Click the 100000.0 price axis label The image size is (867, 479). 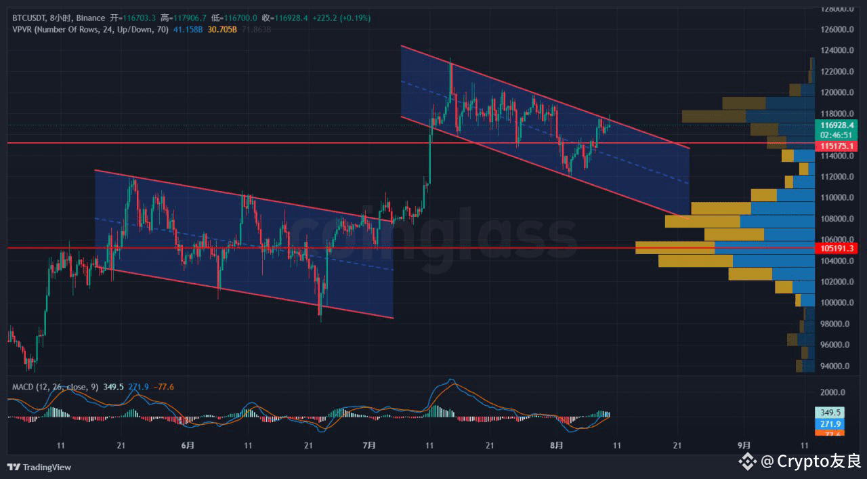tap(837, 303)
